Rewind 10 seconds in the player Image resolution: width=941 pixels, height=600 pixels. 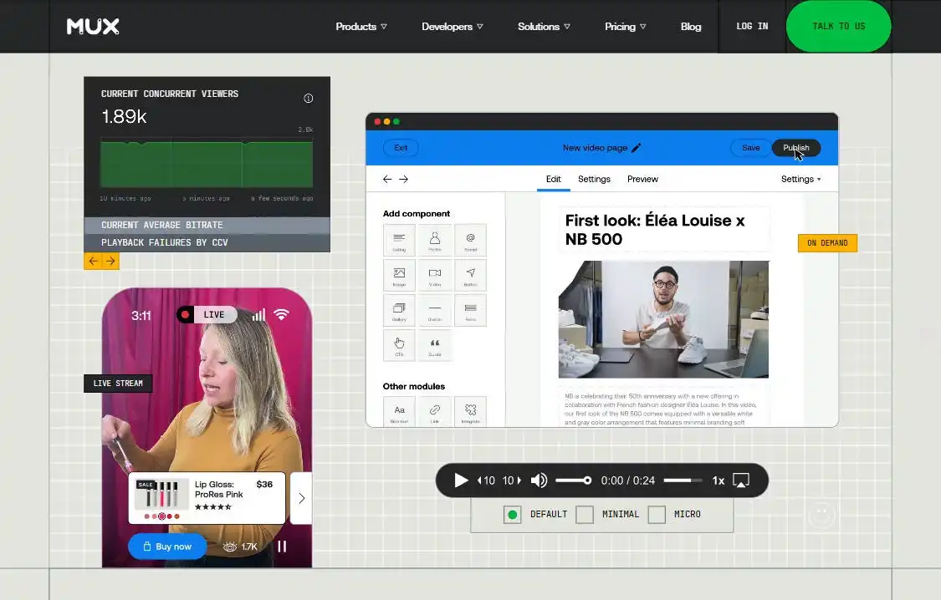(x=486, y=481)
